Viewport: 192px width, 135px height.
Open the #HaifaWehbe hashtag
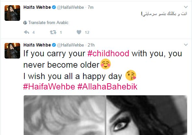[49, 87]
